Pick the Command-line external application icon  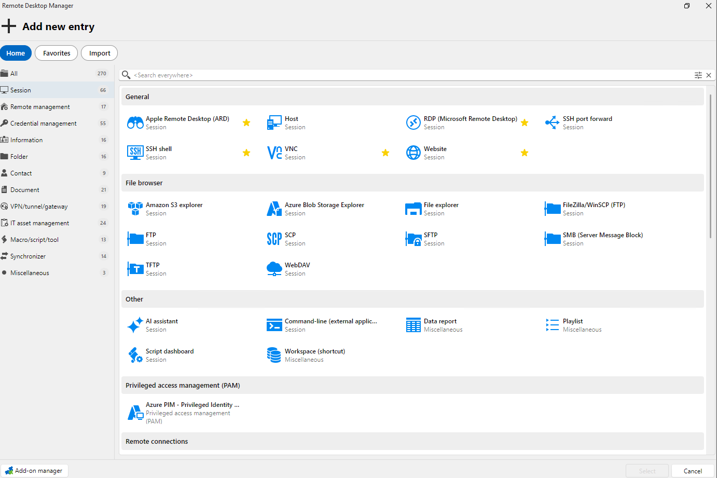tap(274, 325)
